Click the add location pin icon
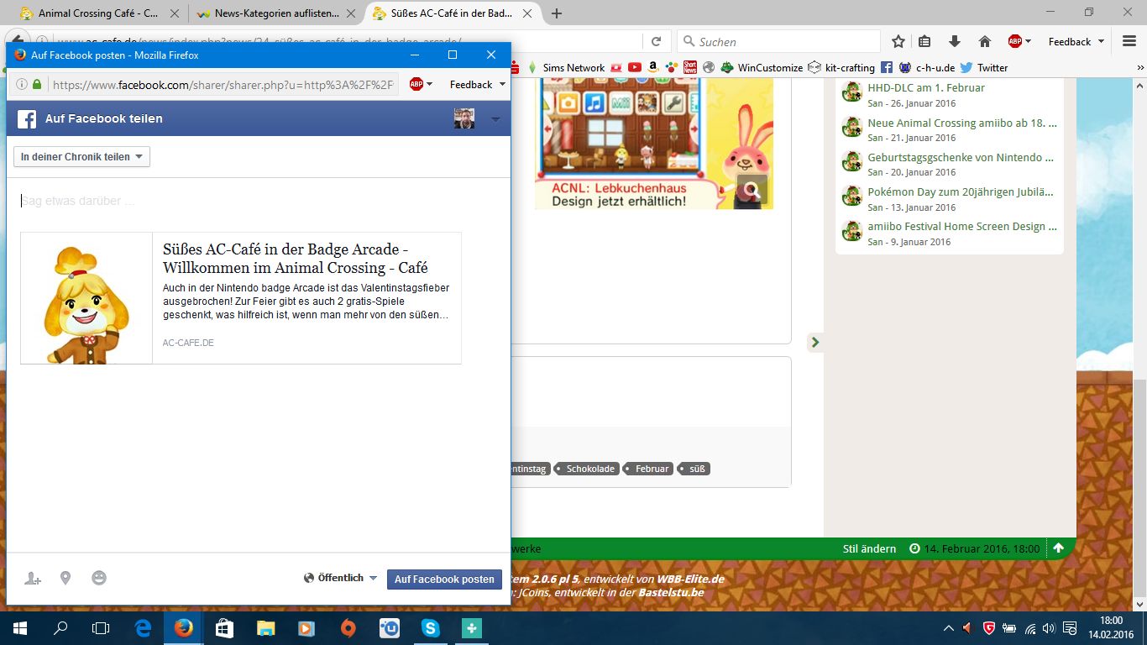Viewport: 1147px width, 645px height. click(x=65, y=578)
